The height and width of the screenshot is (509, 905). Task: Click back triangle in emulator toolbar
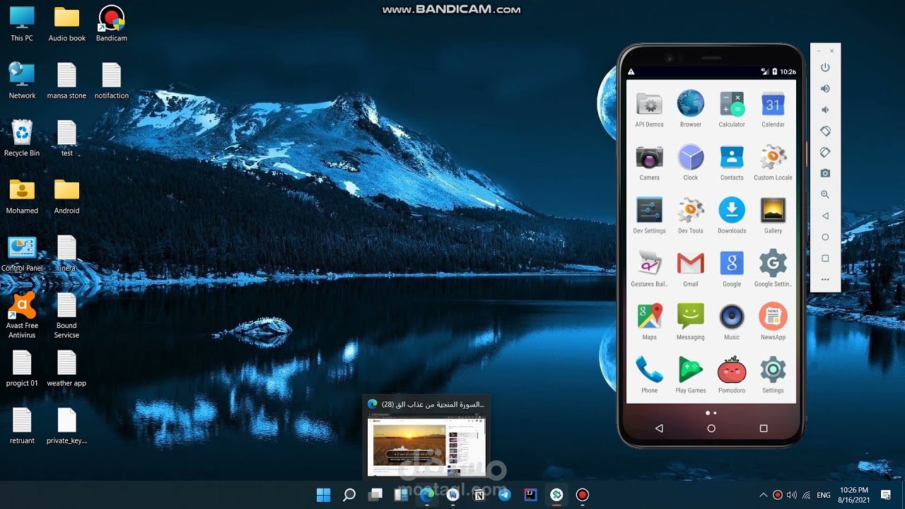pyautogui.click(x=825, y=216)
